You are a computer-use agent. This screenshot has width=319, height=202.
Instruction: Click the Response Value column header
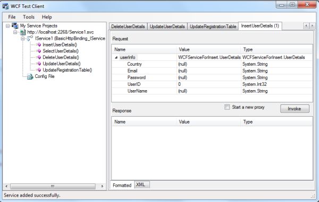coord(209,122)
